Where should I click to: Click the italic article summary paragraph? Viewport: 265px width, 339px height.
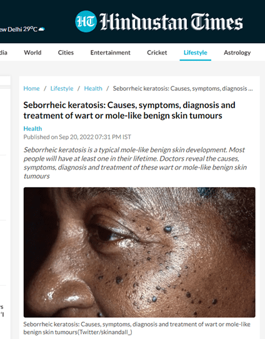135,163
